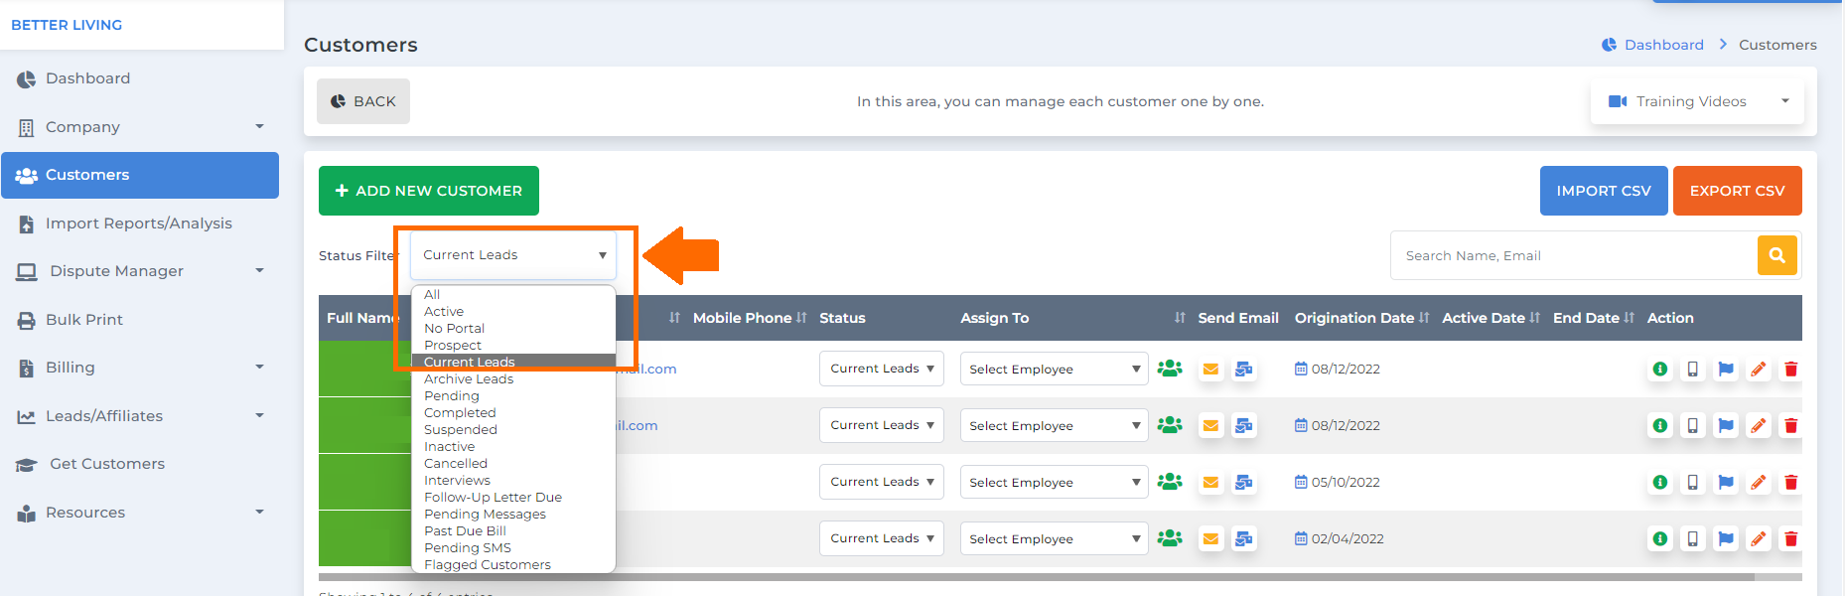Click the Export CSV button
This screenshot has height=596, width=1845.
click(x=1738, y=191)
